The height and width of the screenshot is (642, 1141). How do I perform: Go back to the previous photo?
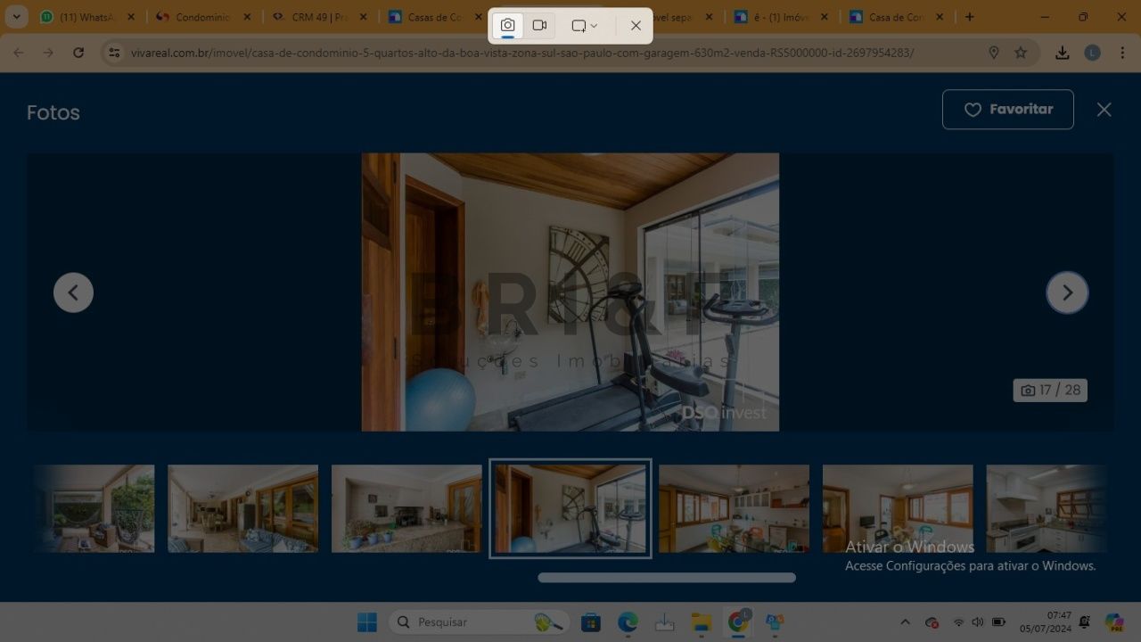pyautogui.click(x=73, y=292)
